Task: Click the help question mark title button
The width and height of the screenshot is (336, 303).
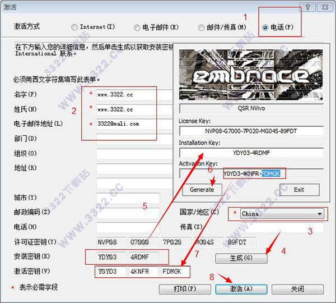Action: 307,7
